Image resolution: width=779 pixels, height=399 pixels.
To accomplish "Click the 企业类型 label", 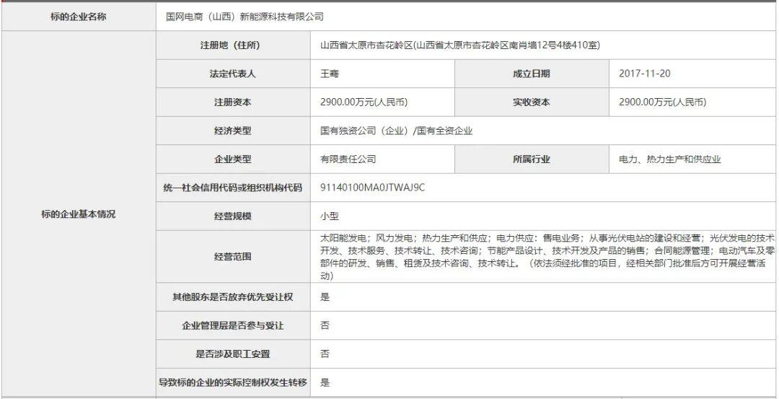I will click(233, 159).
